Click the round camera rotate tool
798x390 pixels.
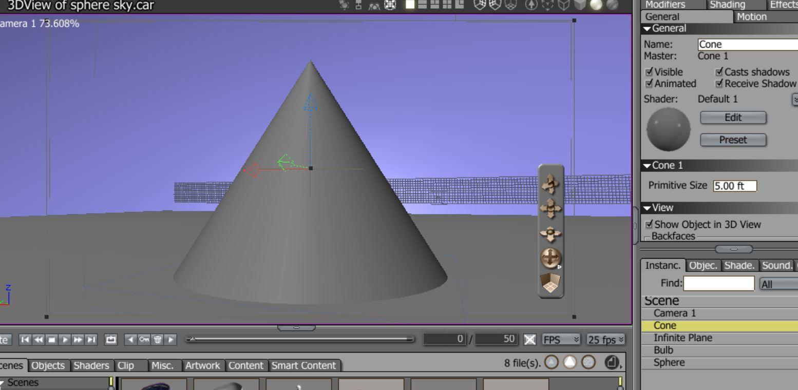(x=551, y=258)
